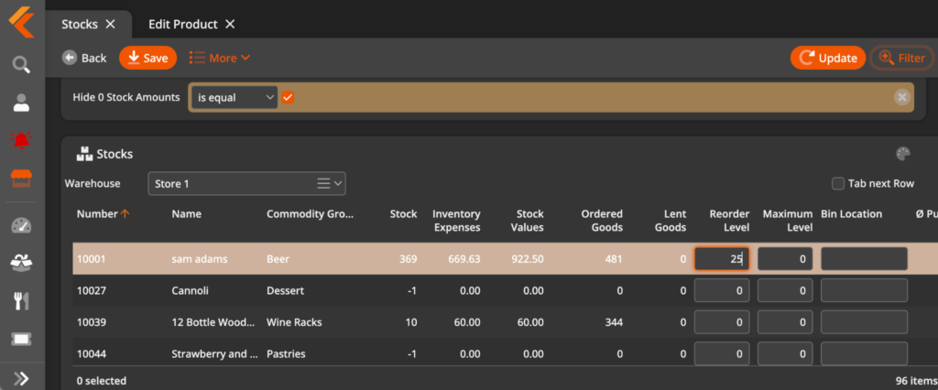Open the user profile sidebar icon
The image size is (938, 390).
(22, 103)
